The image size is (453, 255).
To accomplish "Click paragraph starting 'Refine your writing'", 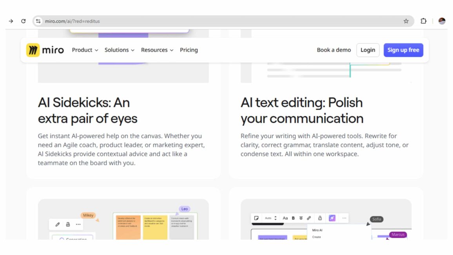I will coord(324,145).
